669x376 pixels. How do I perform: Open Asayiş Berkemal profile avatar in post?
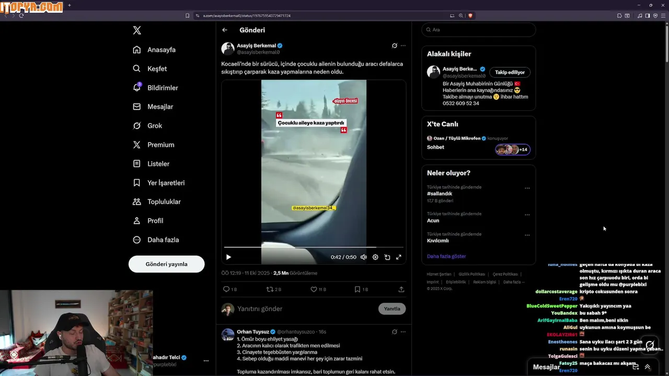(x=228, y=49)
